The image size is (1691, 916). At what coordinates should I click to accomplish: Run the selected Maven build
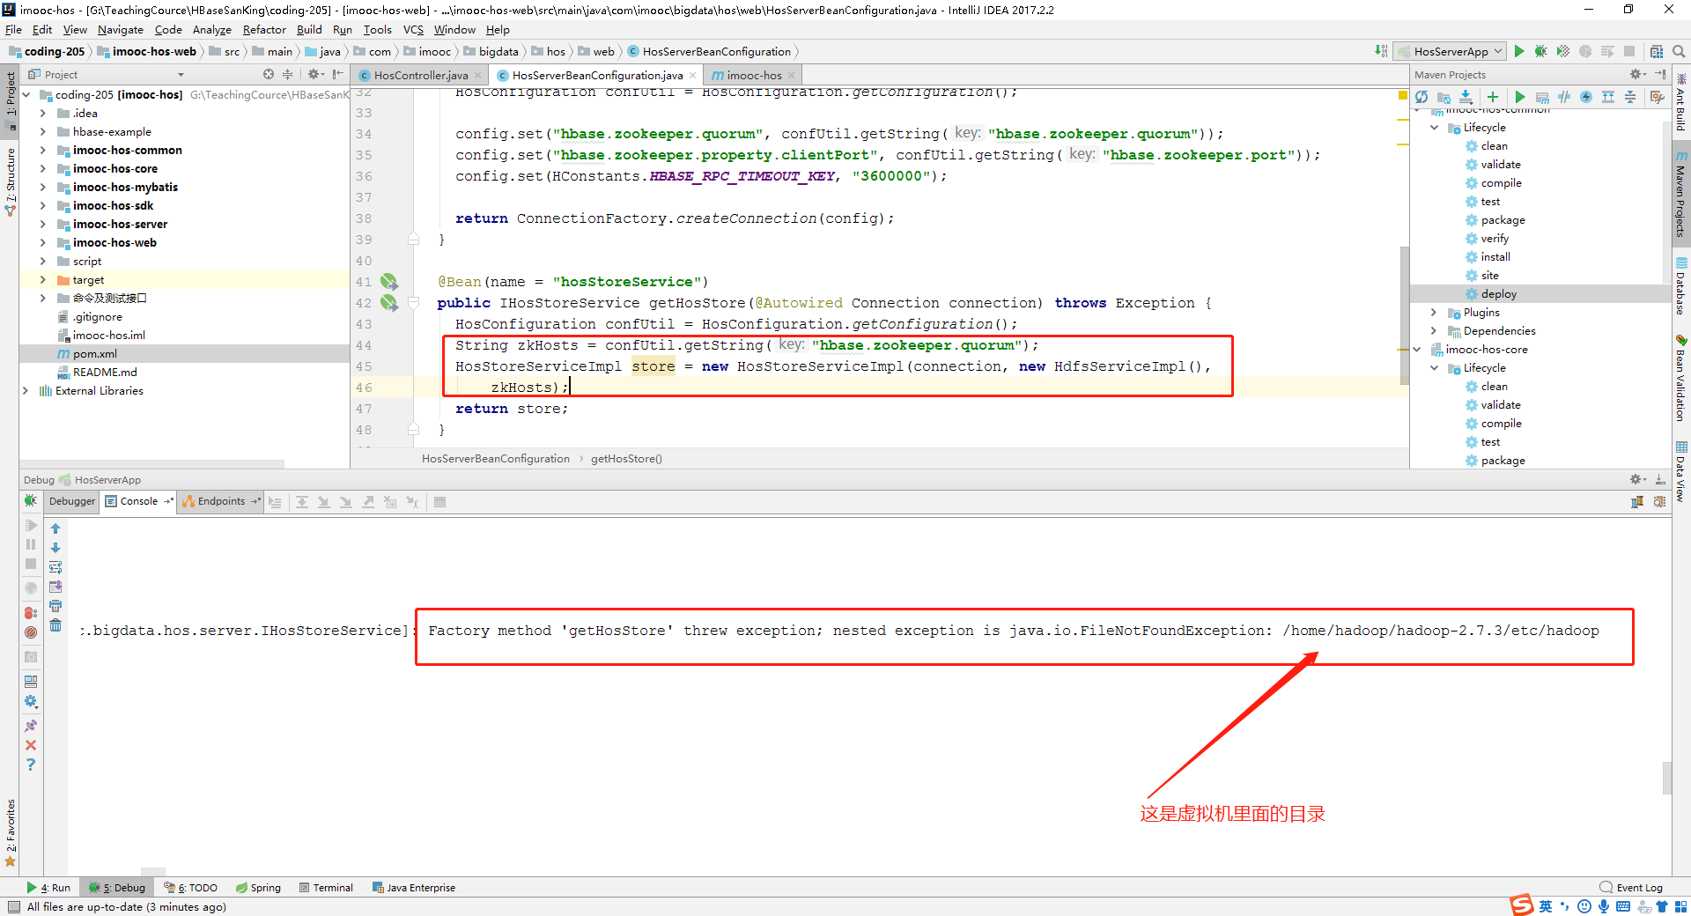[x=1519, y=97]
